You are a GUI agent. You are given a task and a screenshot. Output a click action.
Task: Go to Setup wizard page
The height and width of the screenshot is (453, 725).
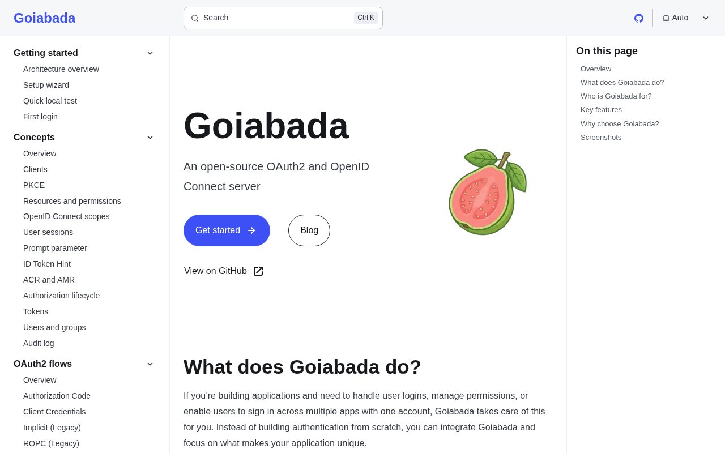(x=46, y=85)
